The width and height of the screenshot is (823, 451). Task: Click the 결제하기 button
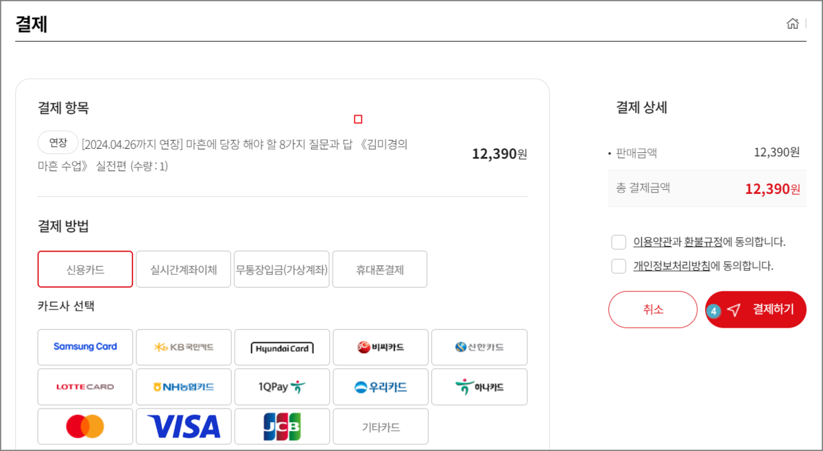coord(756,310)
